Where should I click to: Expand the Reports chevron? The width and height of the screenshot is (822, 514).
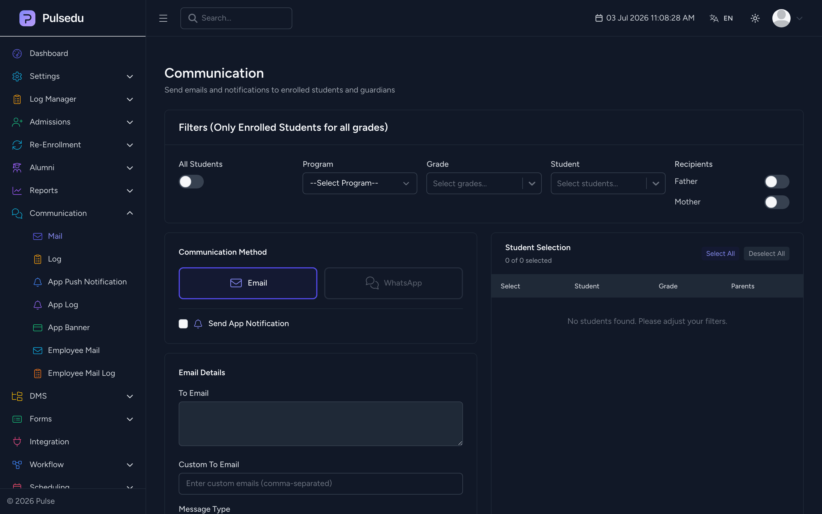click(130, 191)
